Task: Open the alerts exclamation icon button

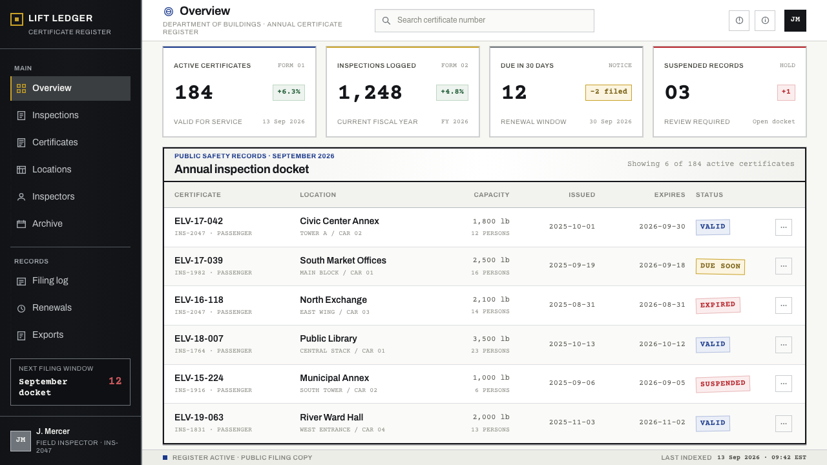Action: 739,21
